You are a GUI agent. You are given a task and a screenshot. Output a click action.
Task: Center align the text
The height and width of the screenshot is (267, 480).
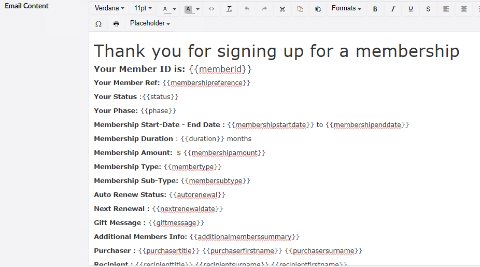click(x=463, y=9)
